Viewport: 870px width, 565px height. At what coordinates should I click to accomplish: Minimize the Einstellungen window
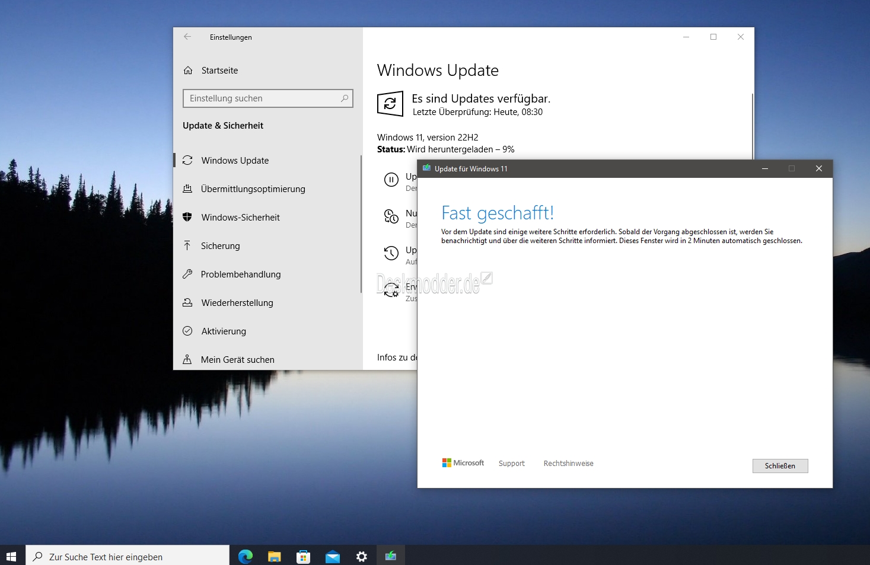coord(686,37)
